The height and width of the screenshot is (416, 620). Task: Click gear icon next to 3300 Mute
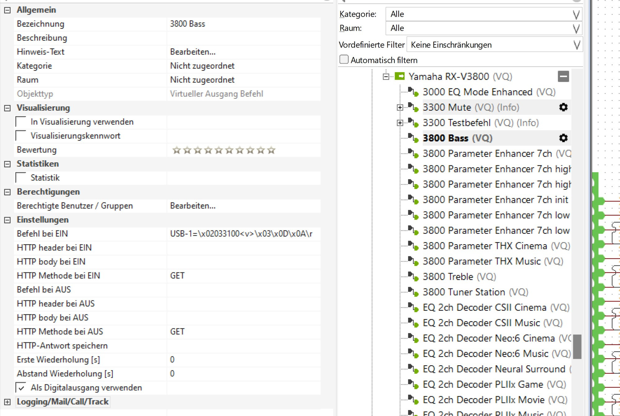[x=563, y=107]
